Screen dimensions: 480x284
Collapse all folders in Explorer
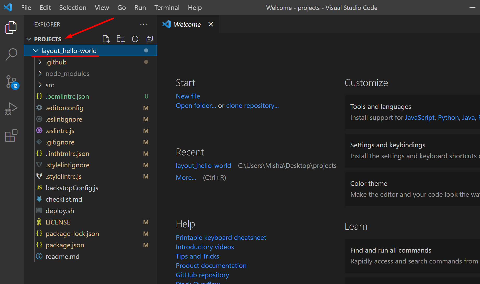[x=149, y=39]
